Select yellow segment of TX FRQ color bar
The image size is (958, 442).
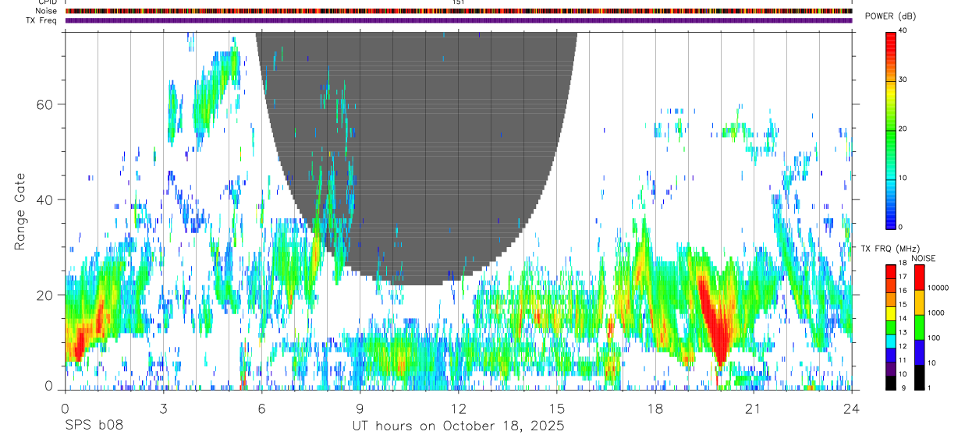point(891,313)
